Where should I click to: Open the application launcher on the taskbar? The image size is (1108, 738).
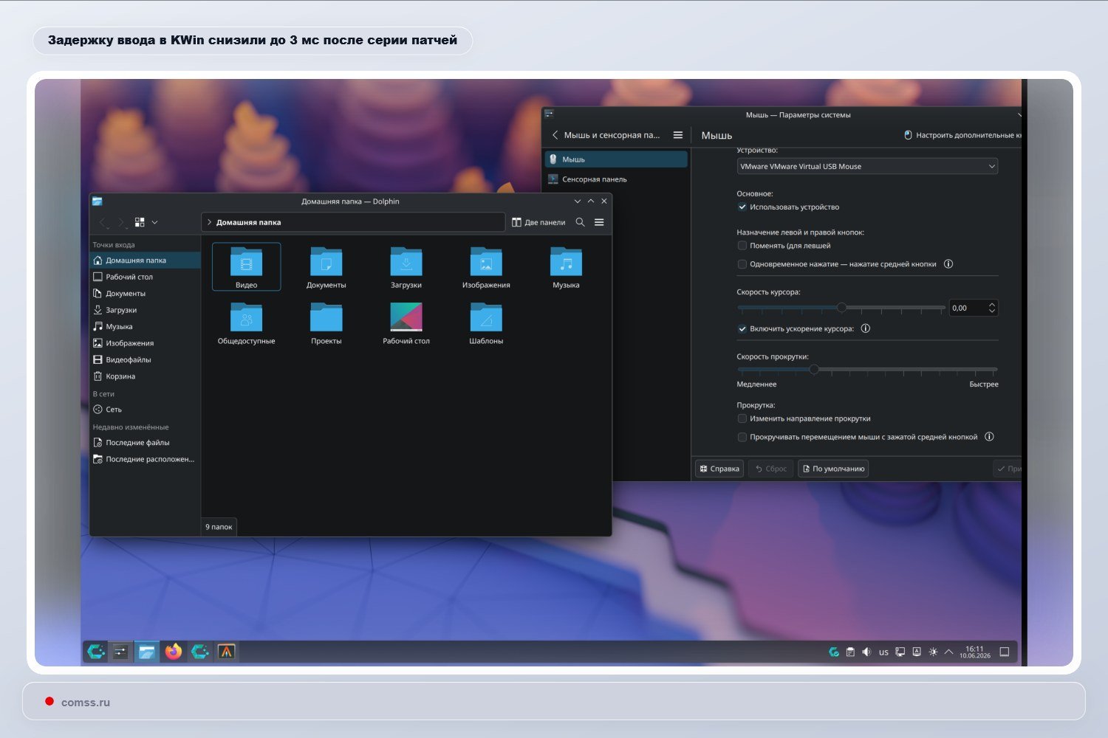pyautogui.click(x=96, y=652)
